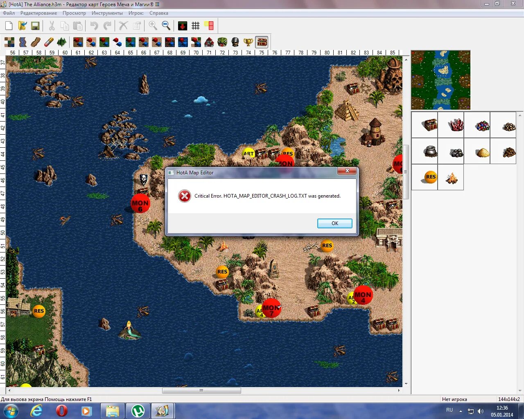Select the rivers tool

(x=22, y=42)
